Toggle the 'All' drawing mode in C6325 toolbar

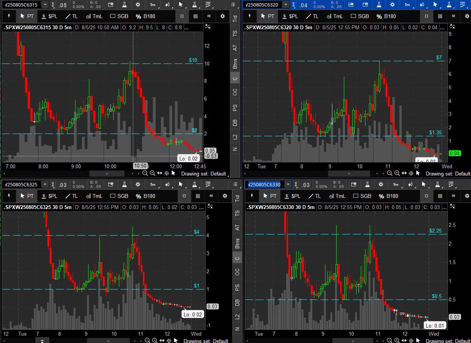(x=211, y=196)
